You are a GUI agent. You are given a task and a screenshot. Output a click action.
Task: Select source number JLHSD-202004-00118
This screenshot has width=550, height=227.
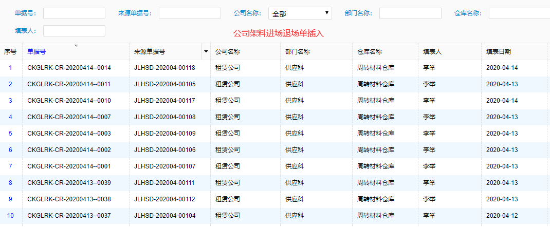tap(165, 68)
